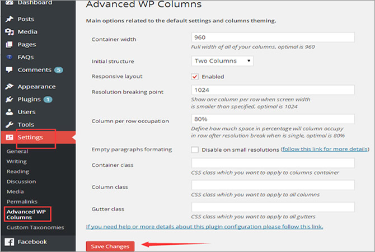The height and width of the screenshot is (252, 375).
Task: Open the Plugins menu
Action: click(x=29, y=99)
